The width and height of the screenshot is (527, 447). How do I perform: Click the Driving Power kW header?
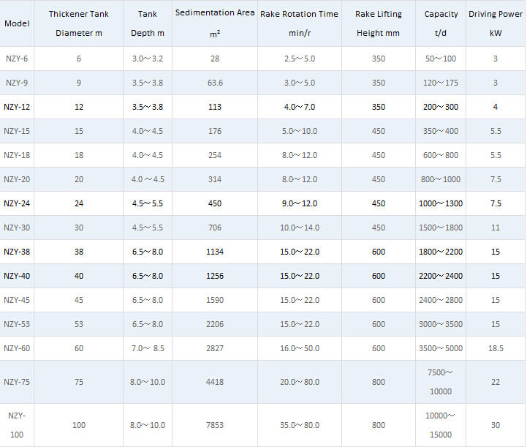496,23
